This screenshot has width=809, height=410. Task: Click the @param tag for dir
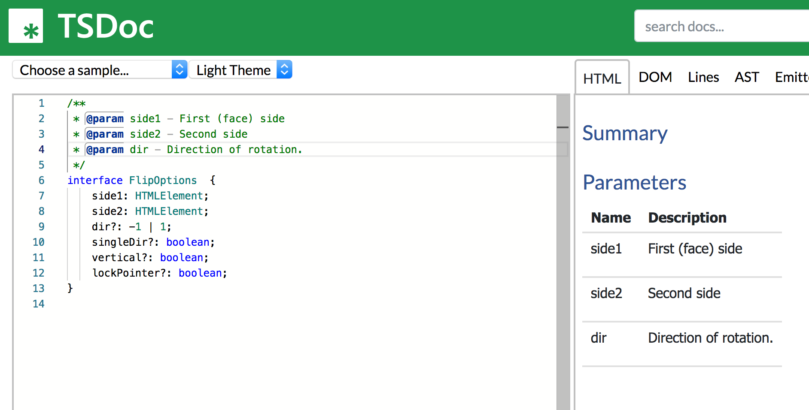[105, 150]
